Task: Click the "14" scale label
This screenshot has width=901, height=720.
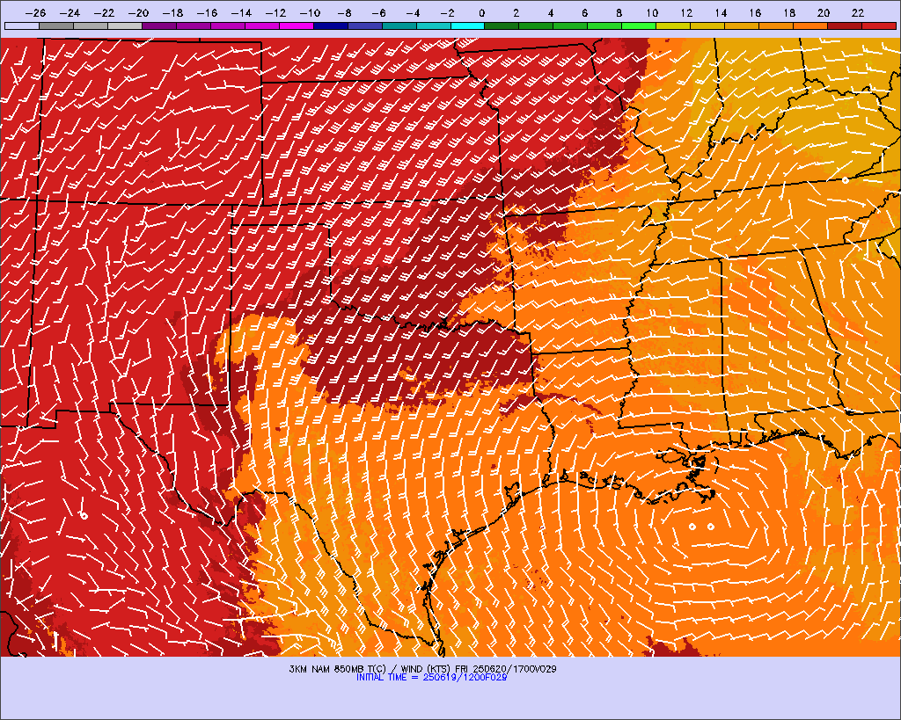Action: click(721, 12)
